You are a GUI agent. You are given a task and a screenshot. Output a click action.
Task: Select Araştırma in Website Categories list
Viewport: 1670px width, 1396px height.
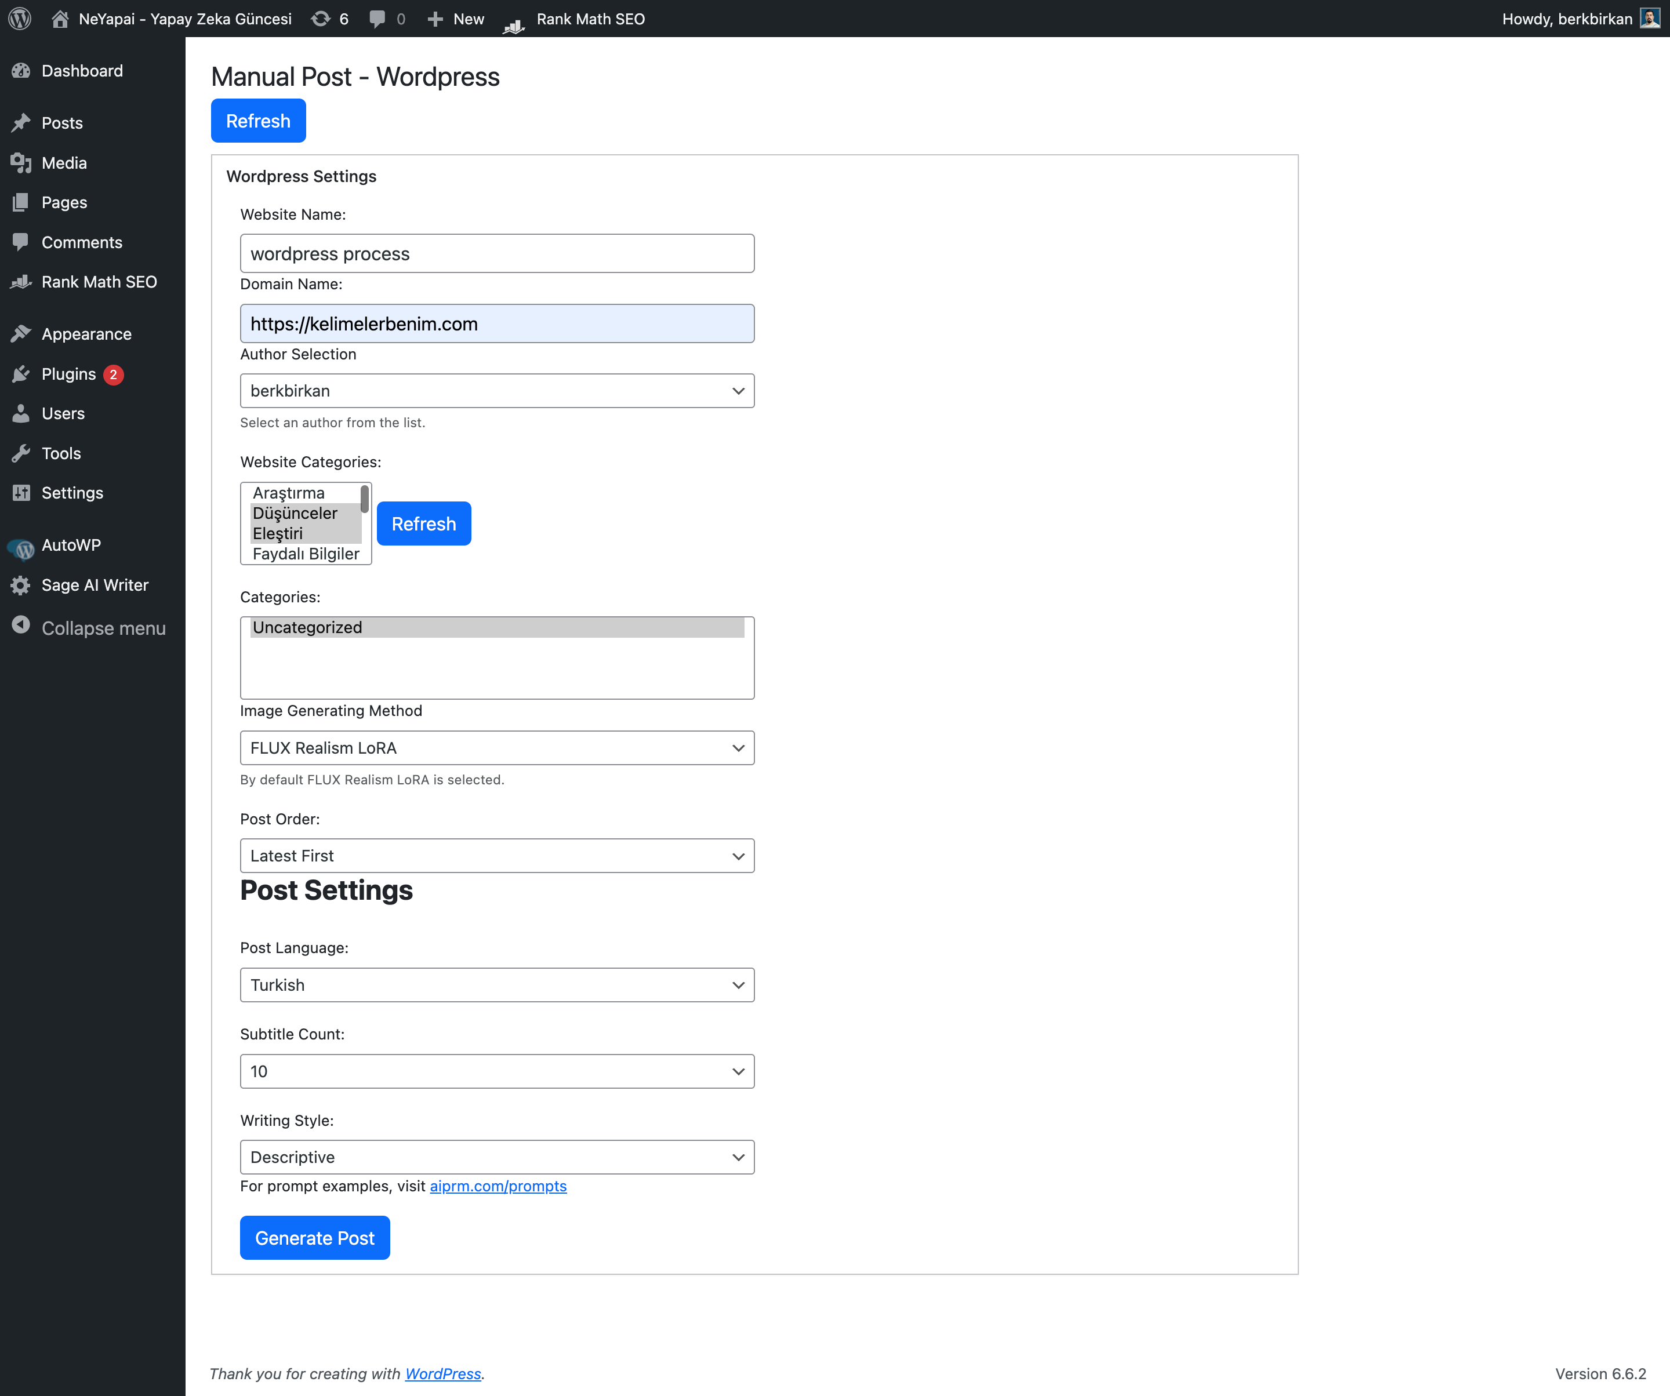click(x=306, y=493)
